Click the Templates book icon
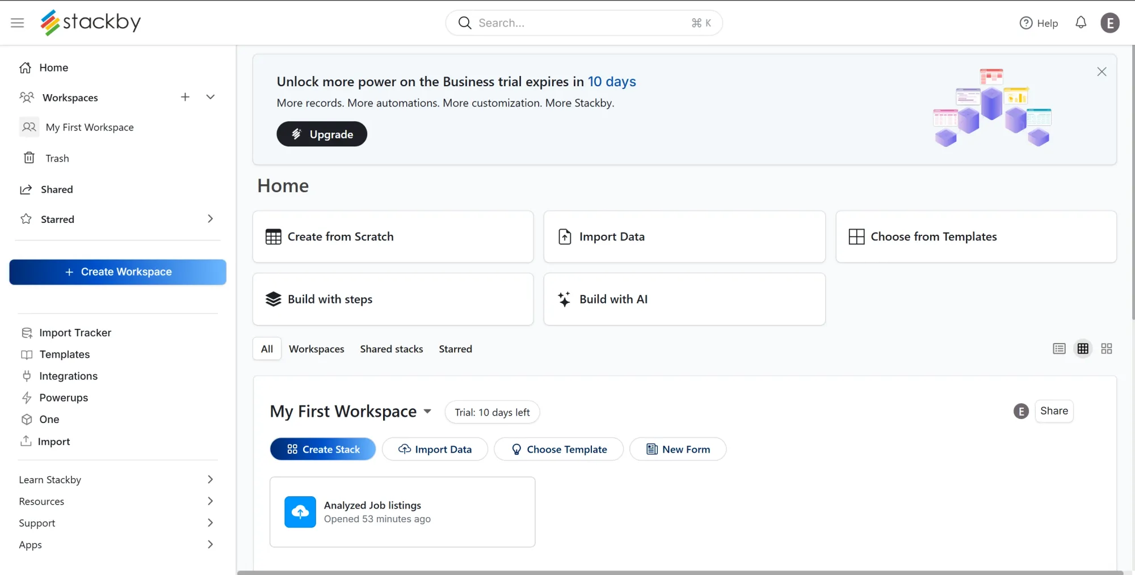Viewport: 1135px width, 575px height. click(27, 354)
